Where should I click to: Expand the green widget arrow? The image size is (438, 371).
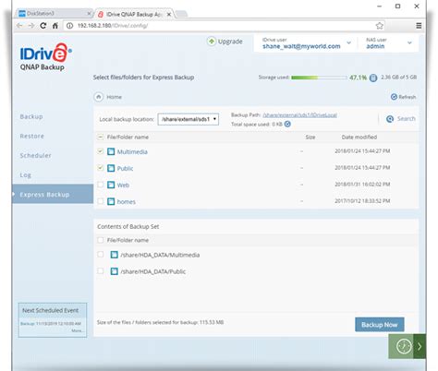tap(420, 346)
